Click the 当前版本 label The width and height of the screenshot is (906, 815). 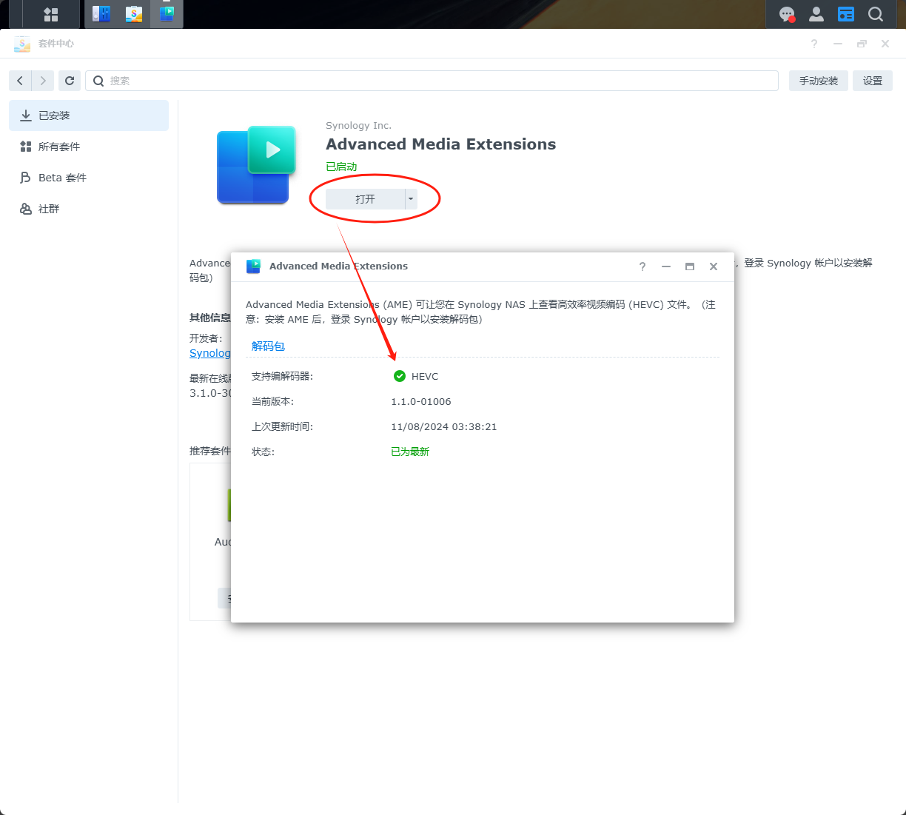click(272, 401)
